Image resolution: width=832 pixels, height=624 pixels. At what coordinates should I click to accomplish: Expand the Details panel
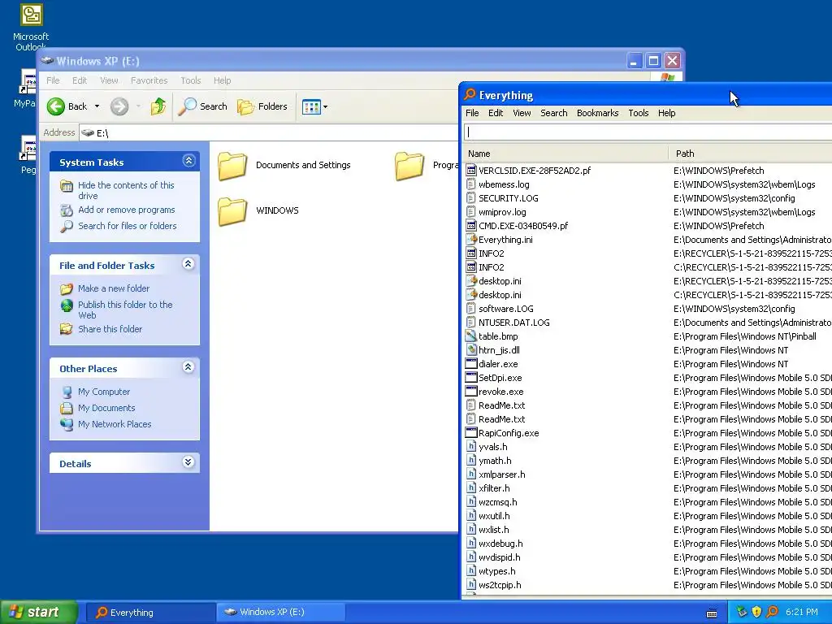point(188,461)
